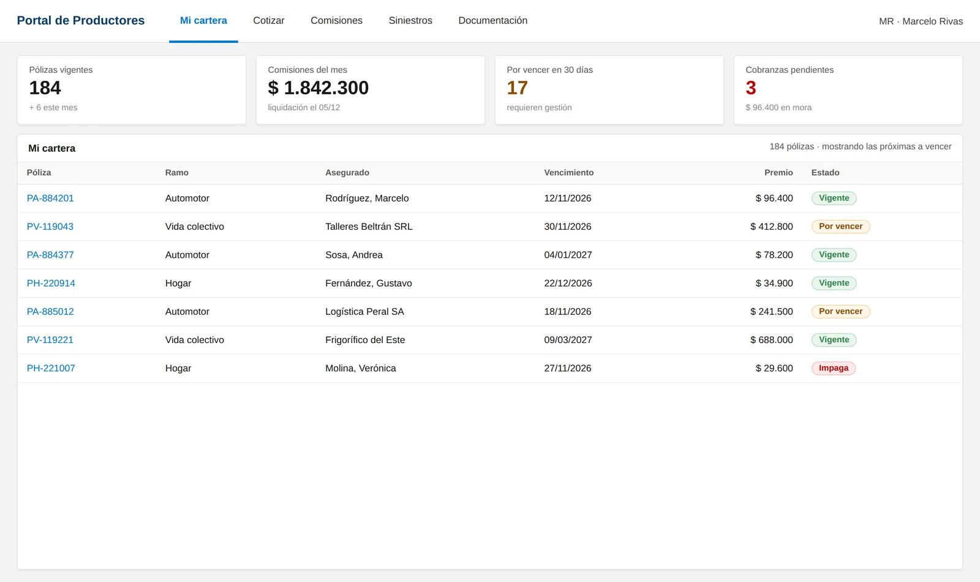The width and height of the screenshot is (980, 582).
Task: Open the Mi cartera tab
Action: [203, 21]
